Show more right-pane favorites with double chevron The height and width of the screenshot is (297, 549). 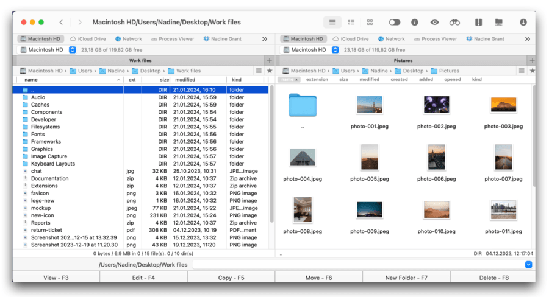point(527,39)
